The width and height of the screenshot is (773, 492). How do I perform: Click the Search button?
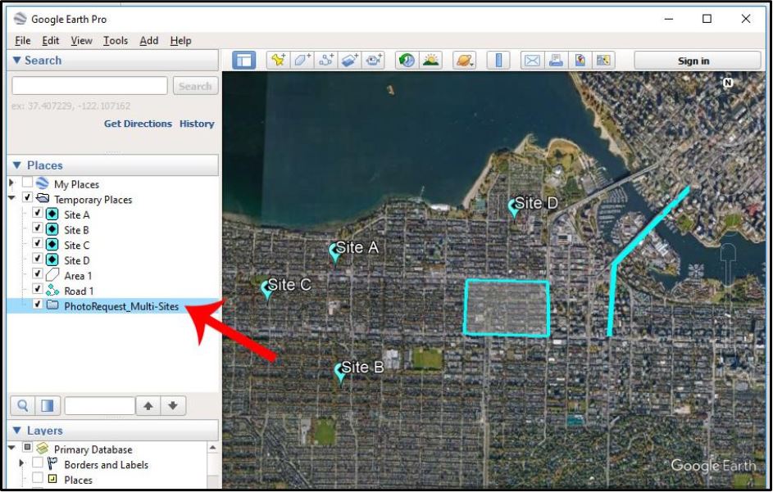tap(195, 86)
